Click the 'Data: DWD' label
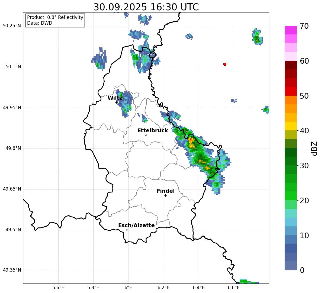 pos(40,23)
